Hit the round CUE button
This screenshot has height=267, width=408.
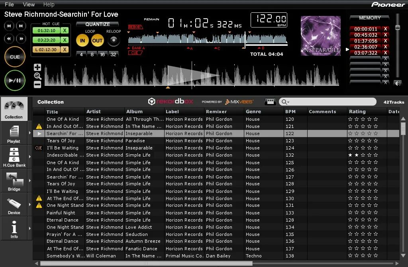(x=15, y=57)
